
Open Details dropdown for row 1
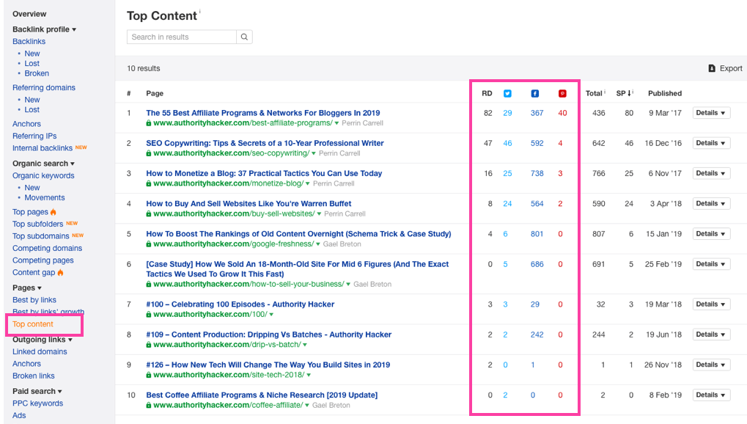711,113
